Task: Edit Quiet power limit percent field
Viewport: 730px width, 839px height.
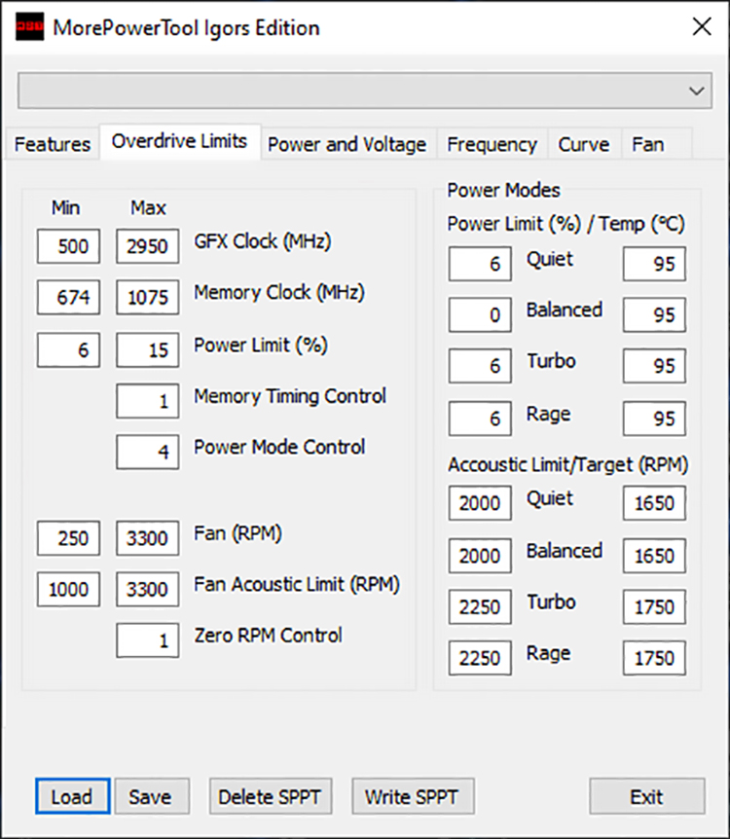Action: [480, 263]
